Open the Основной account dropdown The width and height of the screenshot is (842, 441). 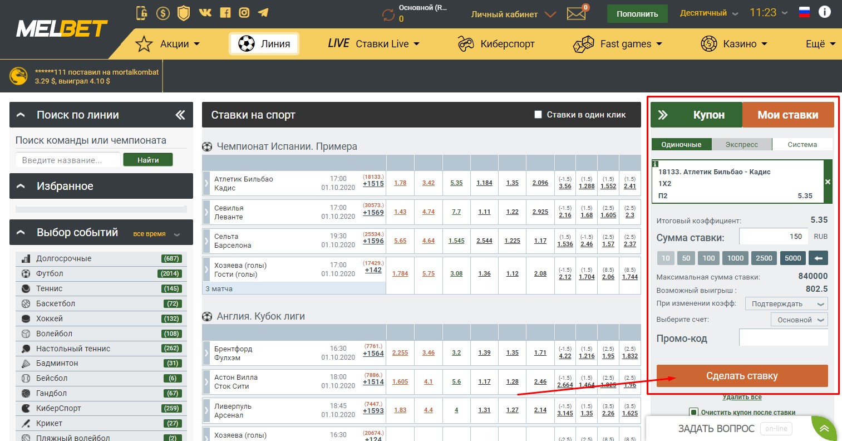(799, 320)
